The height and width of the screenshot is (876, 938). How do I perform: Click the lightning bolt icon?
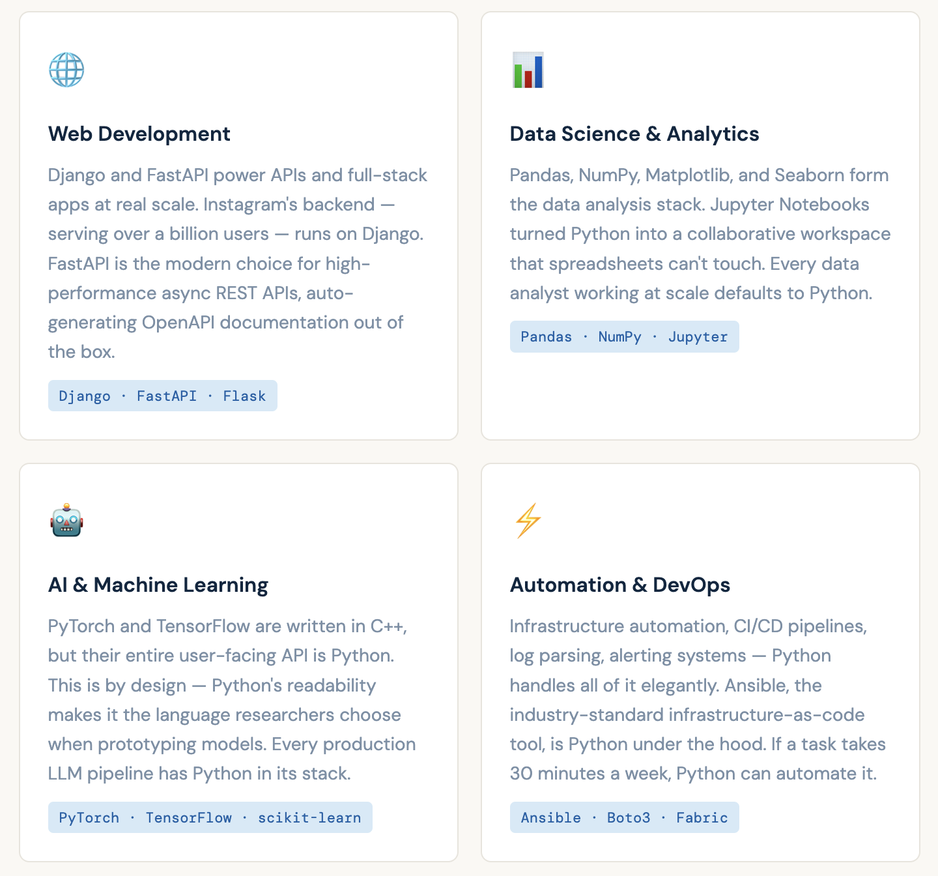coord(528,521)
